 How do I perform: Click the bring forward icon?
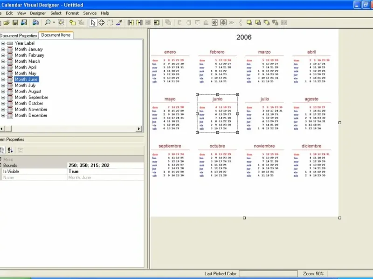pos(267,22)
